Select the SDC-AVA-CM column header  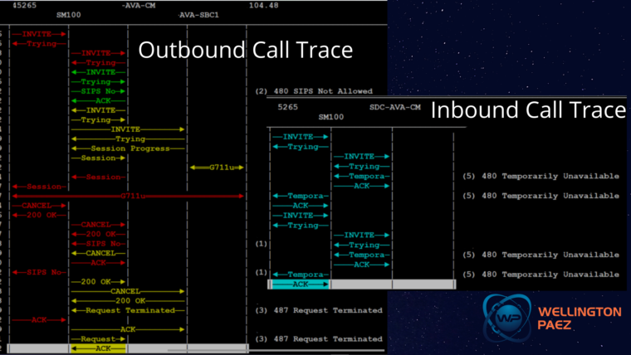(x=394, y=107)
